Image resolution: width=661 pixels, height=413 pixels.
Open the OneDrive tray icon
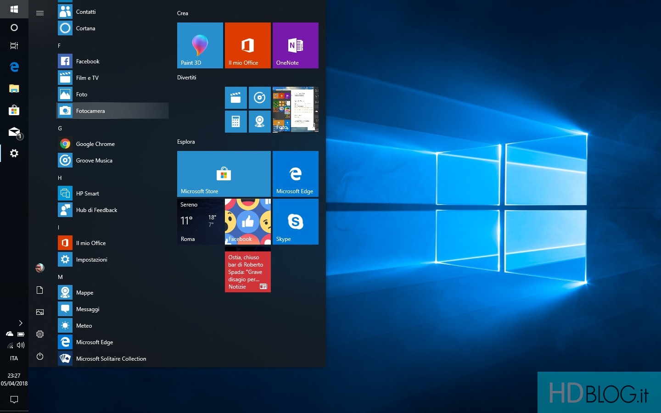click(x=9, y=334)
